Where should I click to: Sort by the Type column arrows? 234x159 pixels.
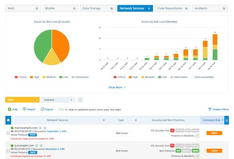[136, 120]
